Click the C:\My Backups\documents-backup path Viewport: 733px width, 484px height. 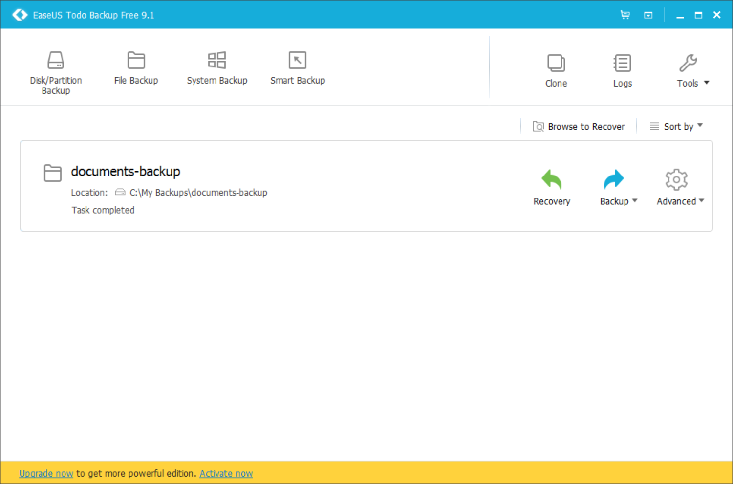tap(198, 193)
